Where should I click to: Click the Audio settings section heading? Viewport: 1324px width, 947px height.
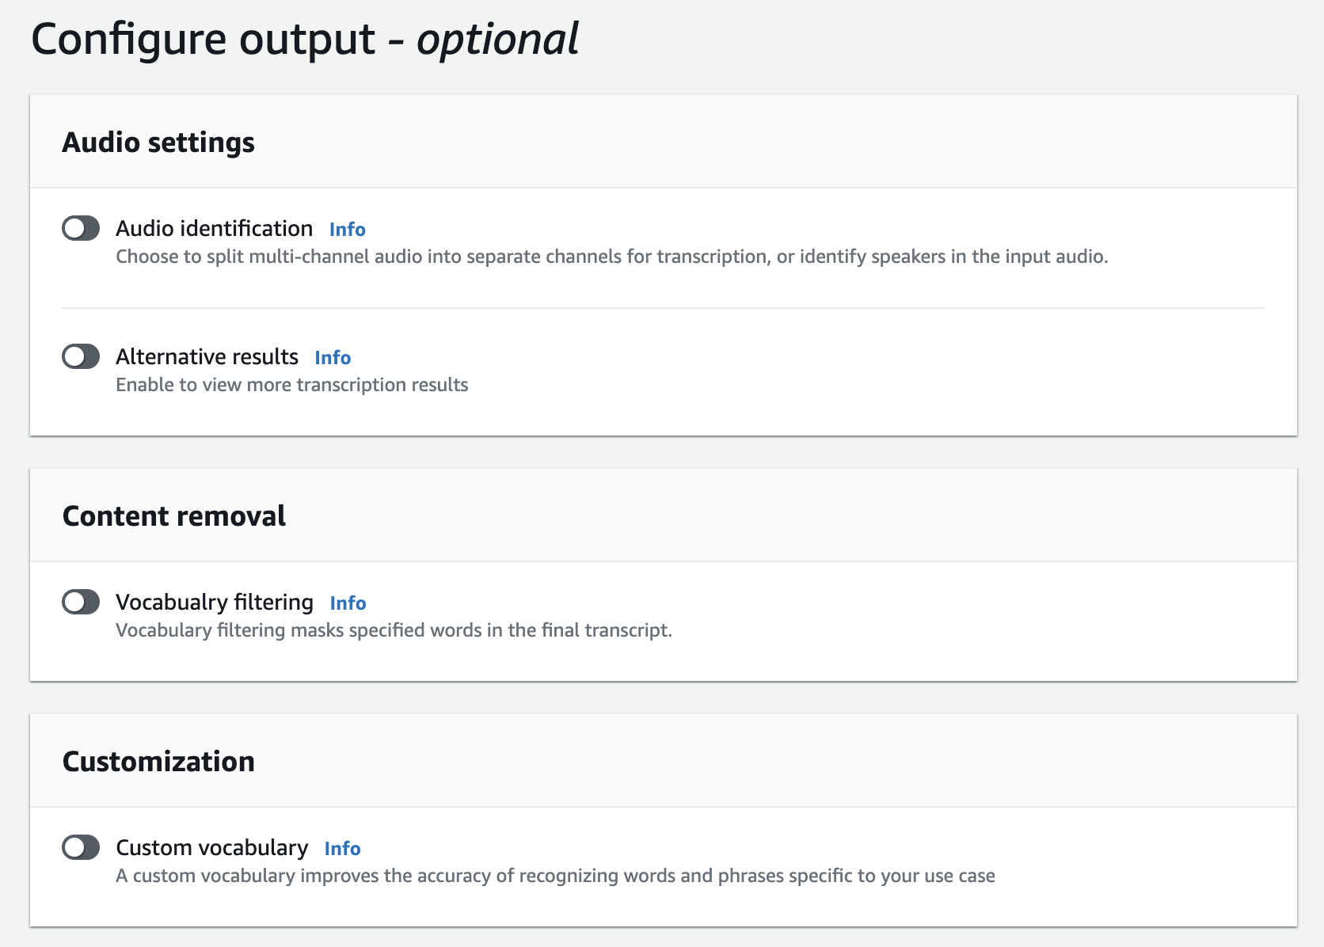click(x=158, y=143)
